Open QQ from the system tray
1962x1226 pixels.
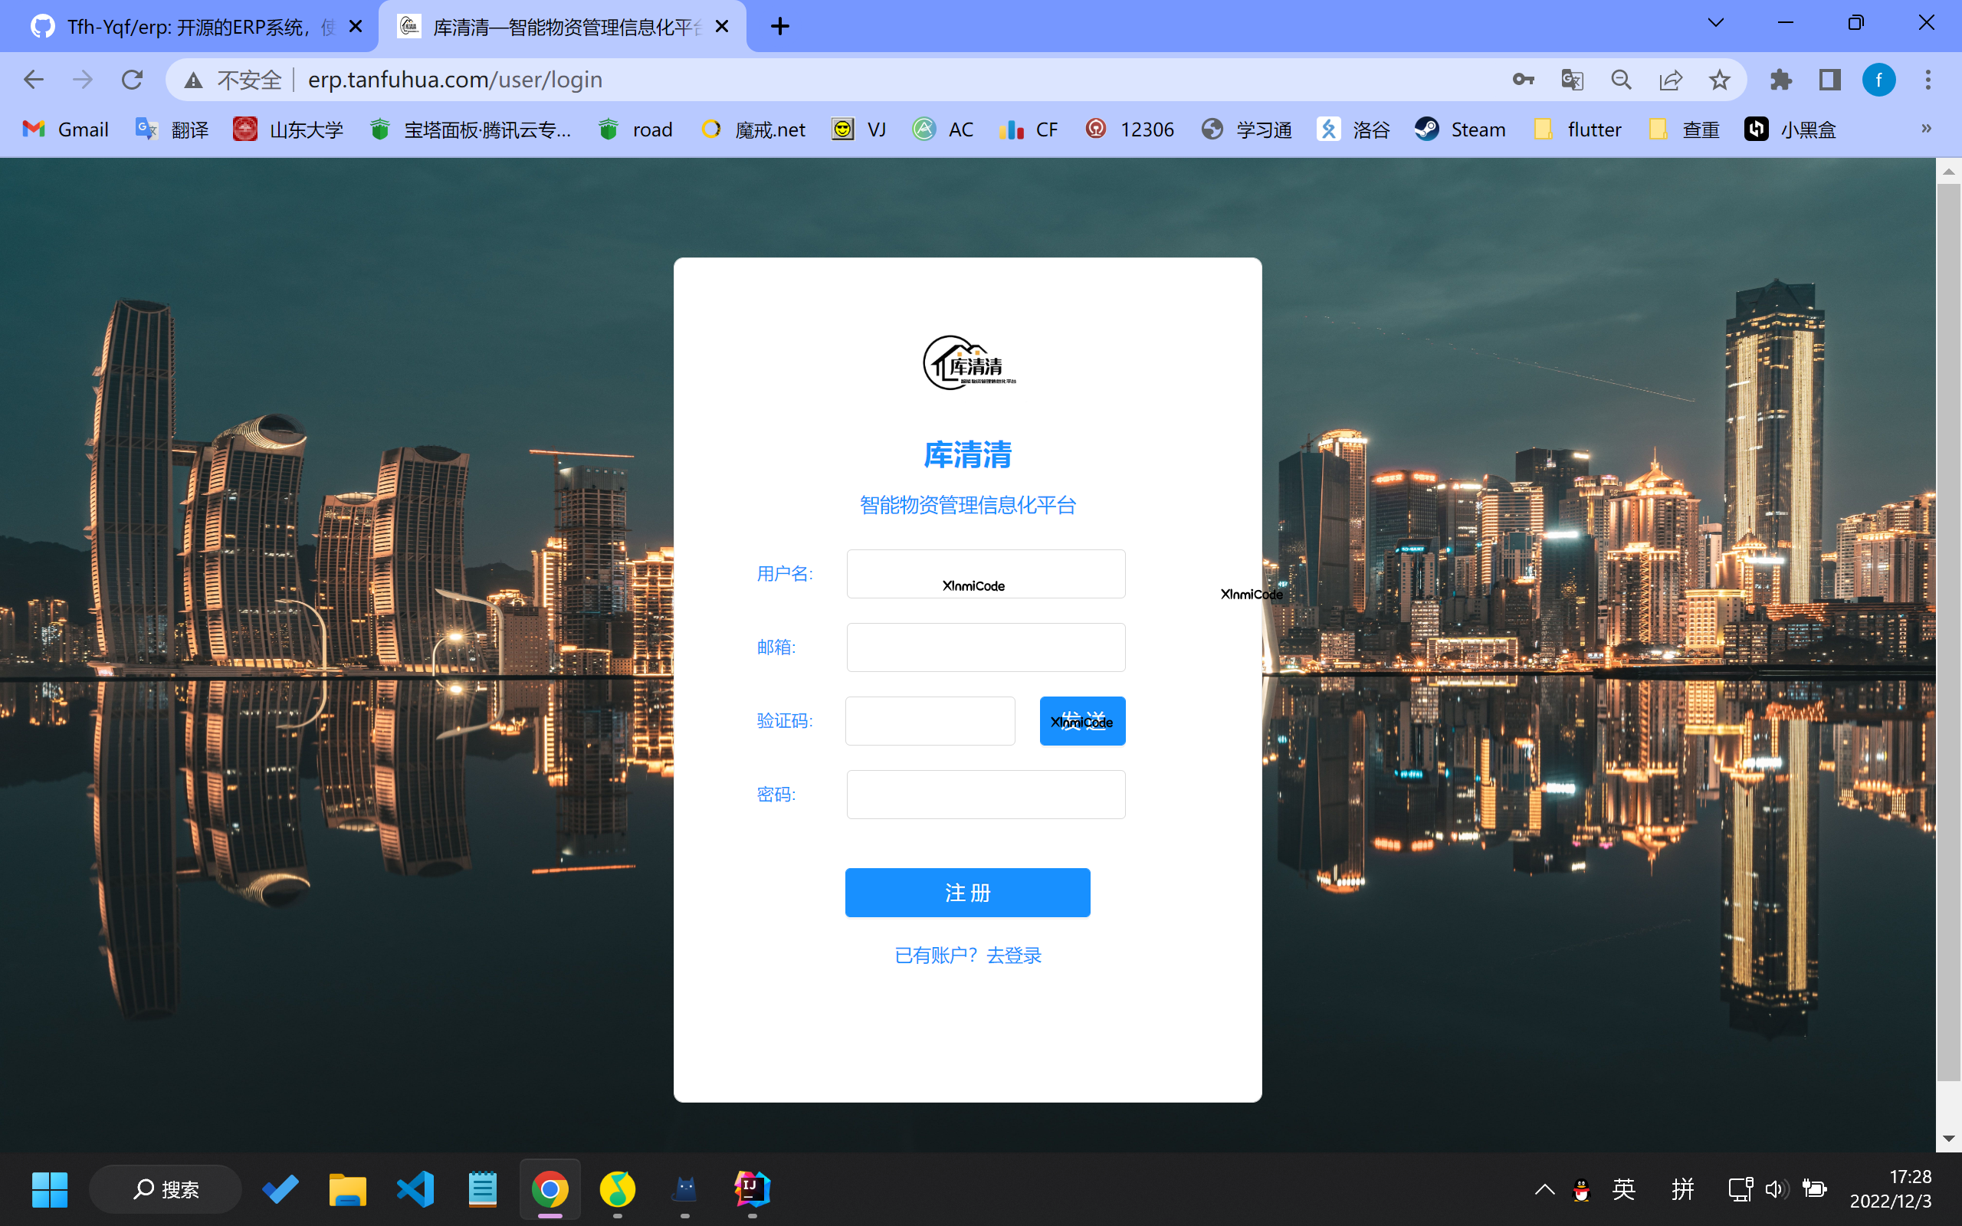tap(1581, 1188)
